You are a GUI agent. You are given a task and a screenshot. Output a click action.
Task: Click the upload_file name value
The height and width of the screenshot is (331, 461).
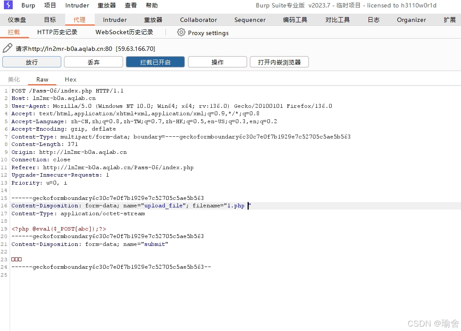(x=163, y=206)
